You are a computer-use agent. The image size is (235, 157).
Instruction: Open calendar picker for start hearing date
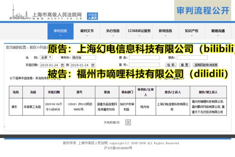[x=62, y=65]
